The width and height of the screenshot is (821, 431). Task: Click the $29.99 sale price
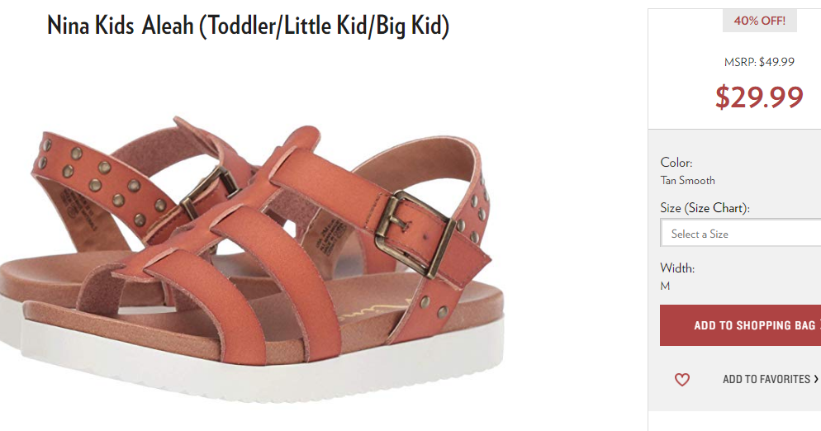[759, 97]
